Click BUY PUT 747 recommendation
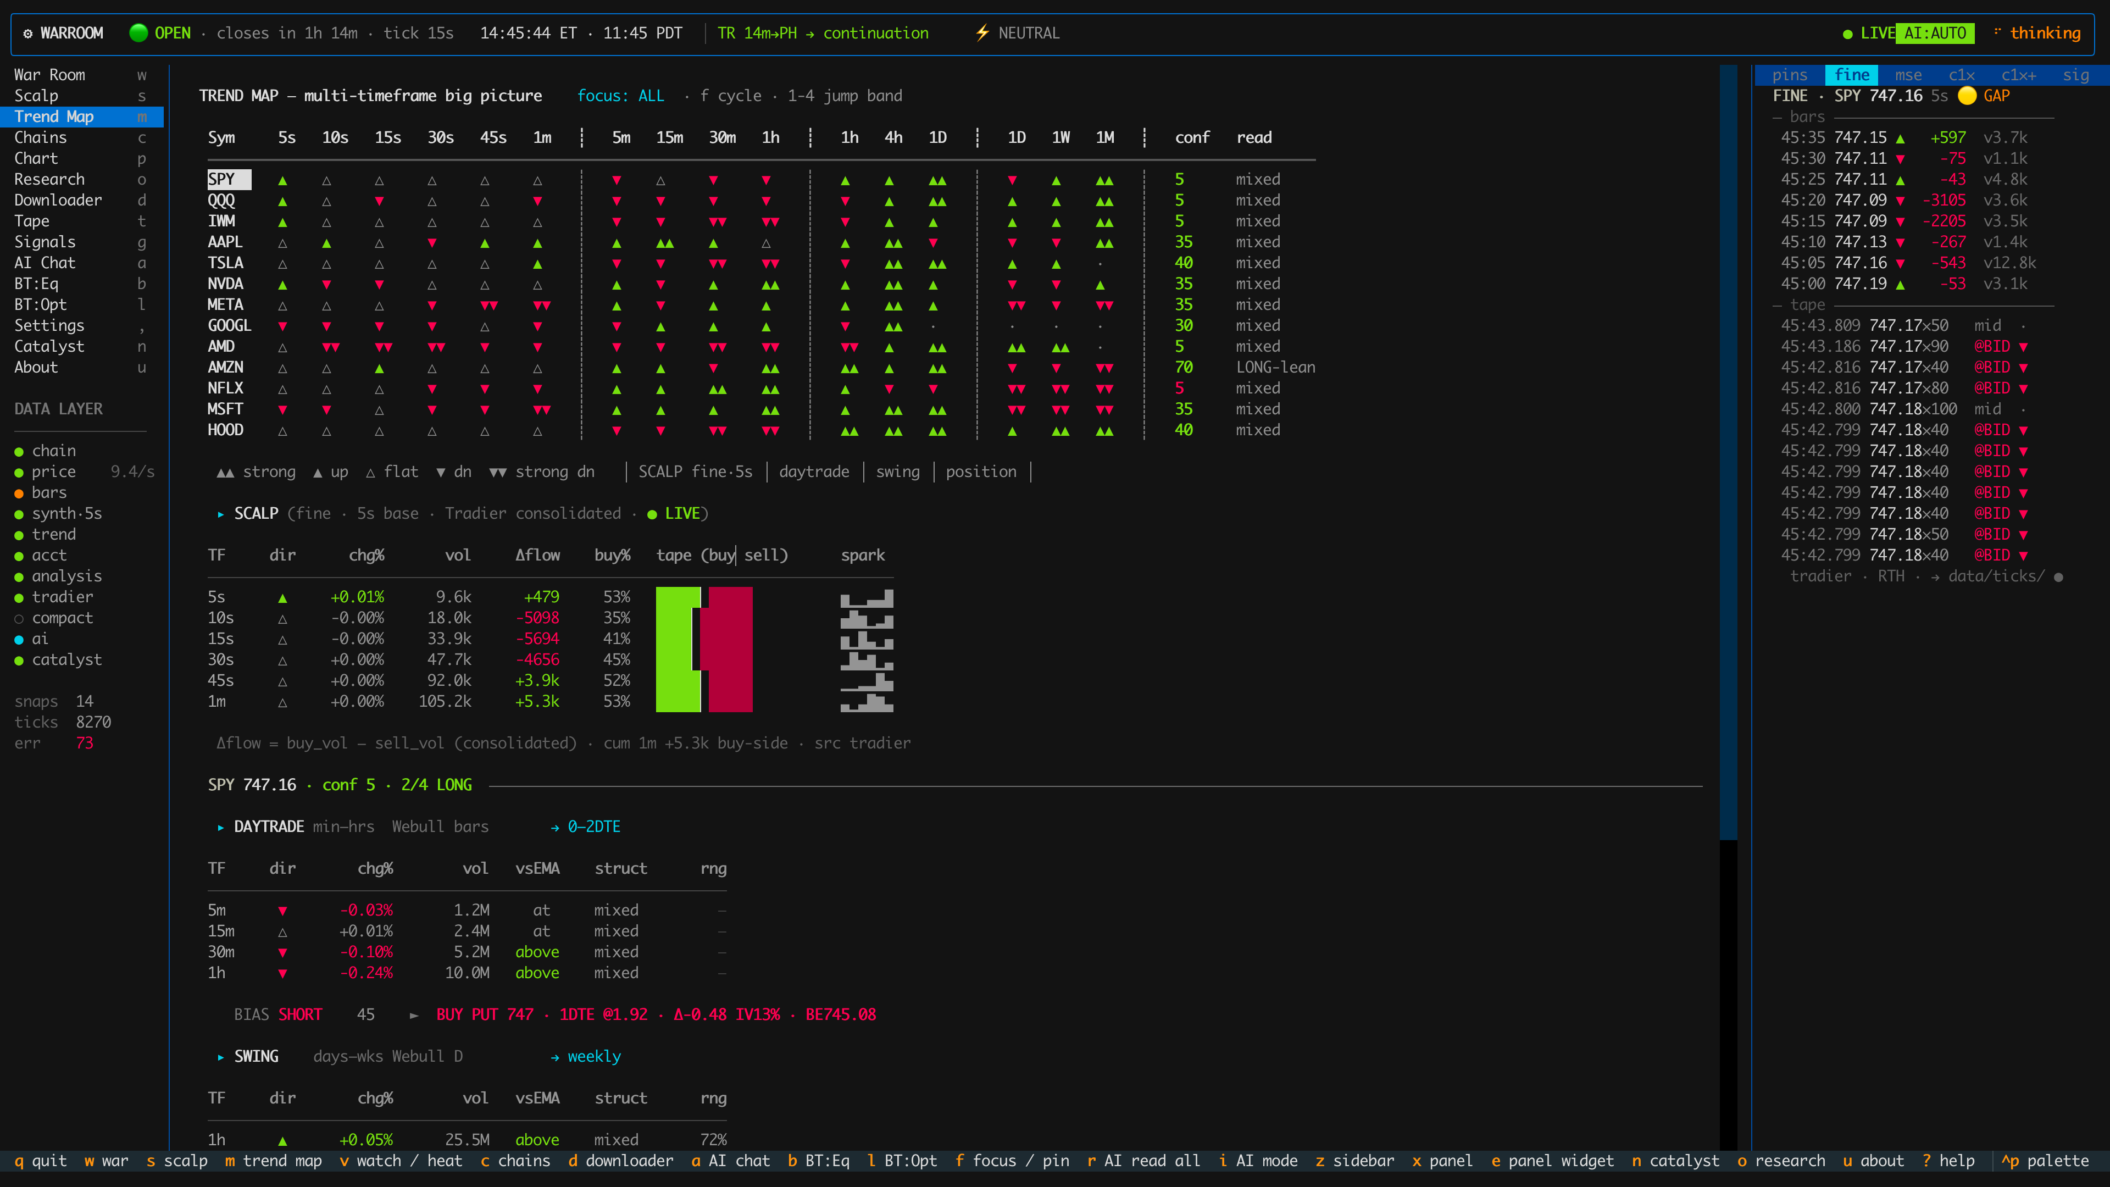The image size is (2110, 1187). (x=656, y=1014)
